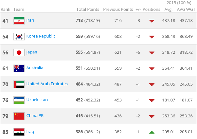
Task: Click the Iraq flag icon
Action: [x=19, y=132]
